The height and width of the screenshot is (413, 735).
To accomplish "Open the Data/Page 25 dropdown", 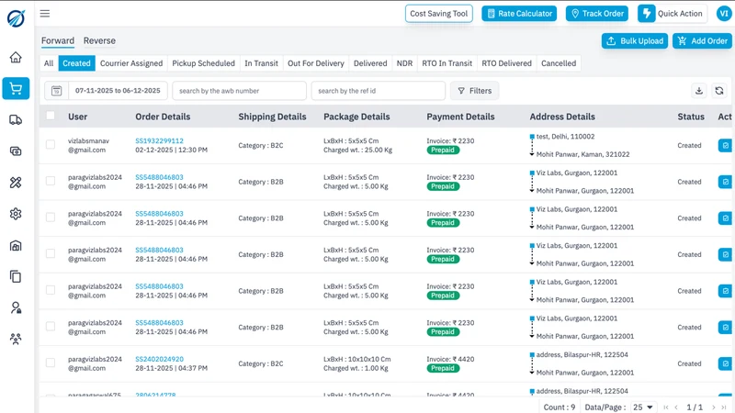I will pos(642,407).
